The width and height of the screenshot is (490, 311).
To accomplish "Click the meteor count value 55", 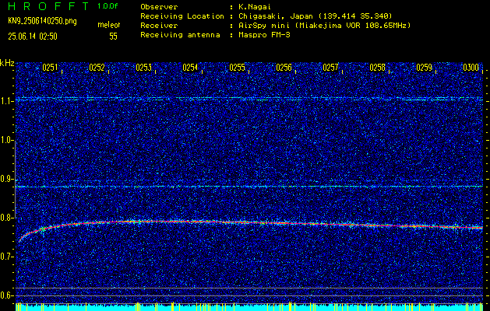I will click(x=113, y=37).
